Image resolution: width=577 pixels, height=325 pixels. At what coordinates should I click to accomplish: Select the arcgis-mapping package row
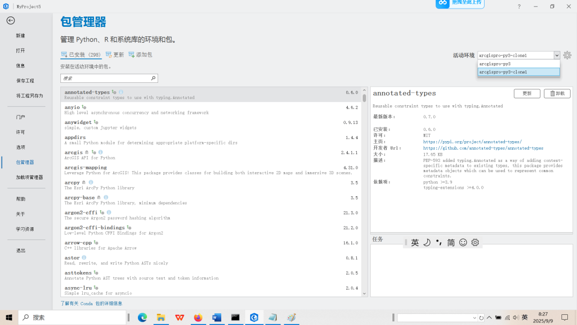coord(211,169)
